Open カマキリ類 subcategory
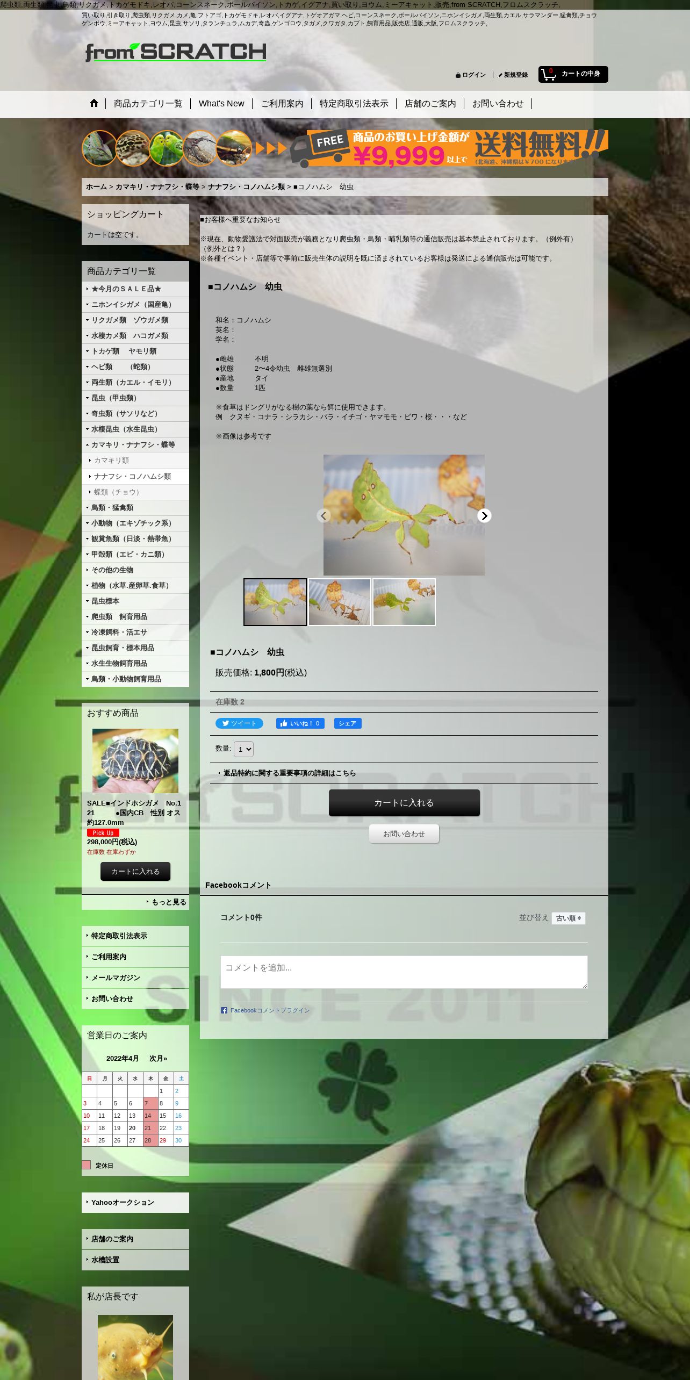Viewport: 690px width, 1380px height. (x=135, y=461)
